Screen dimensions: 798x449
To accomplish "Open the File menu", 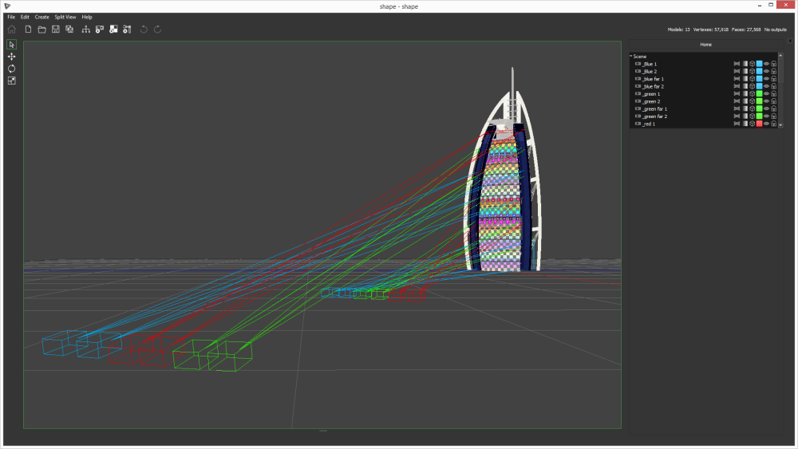I will [x=11, y=17].
